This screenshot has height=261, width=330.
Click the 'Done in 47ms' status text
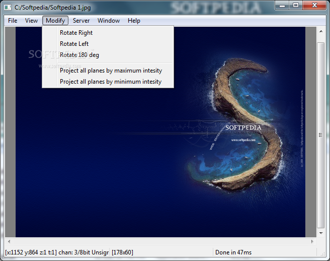point(233,252)
